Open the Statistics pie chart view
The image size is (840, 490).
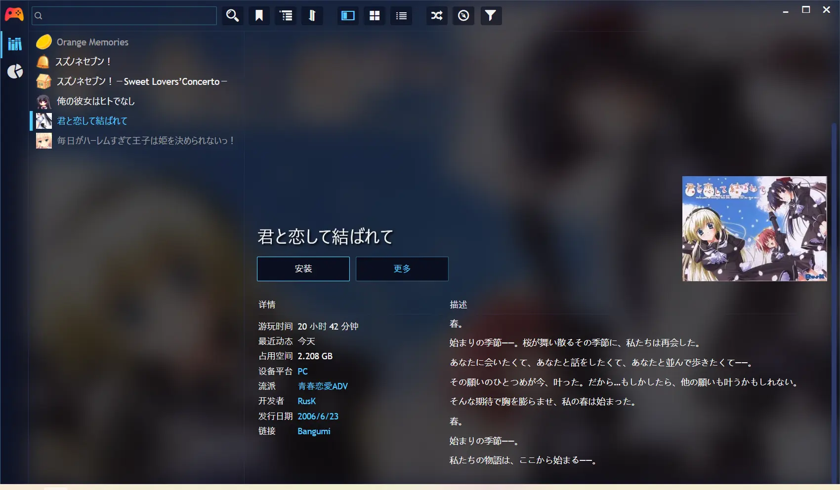click(x=15, y=72)
